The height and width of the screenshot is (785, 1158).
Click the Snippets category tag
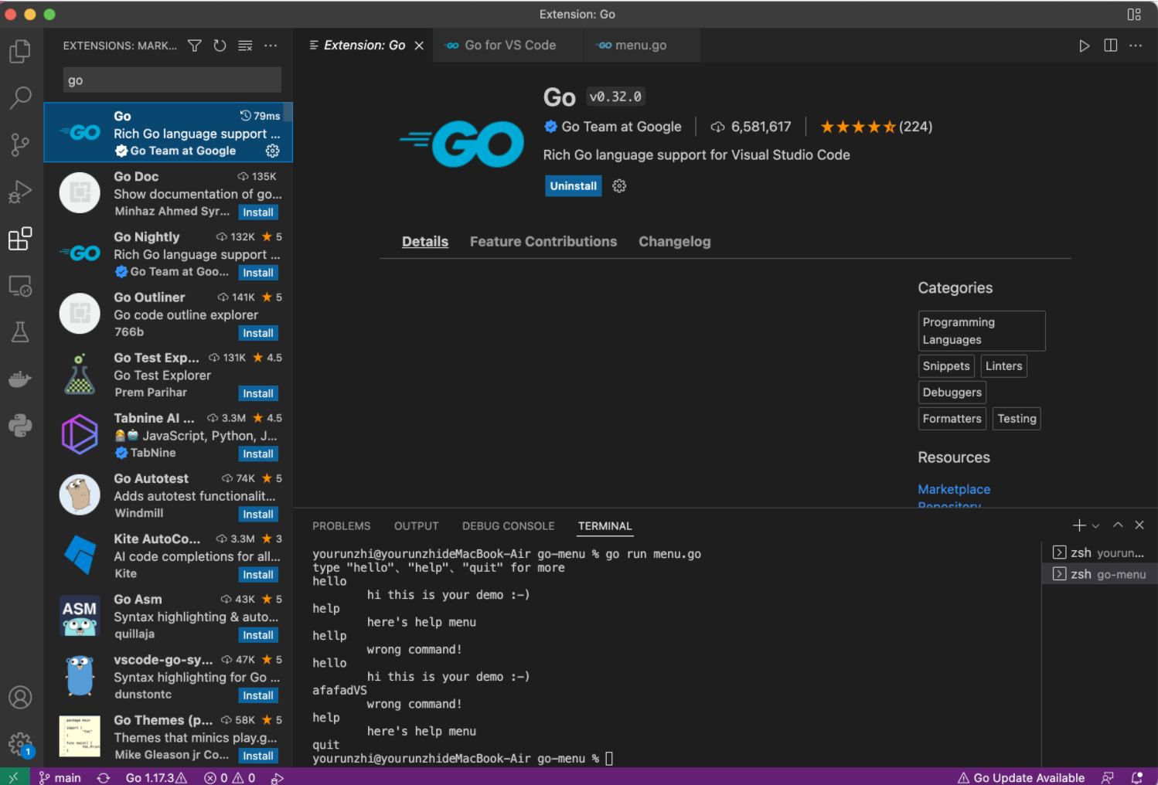pos(946,366)
